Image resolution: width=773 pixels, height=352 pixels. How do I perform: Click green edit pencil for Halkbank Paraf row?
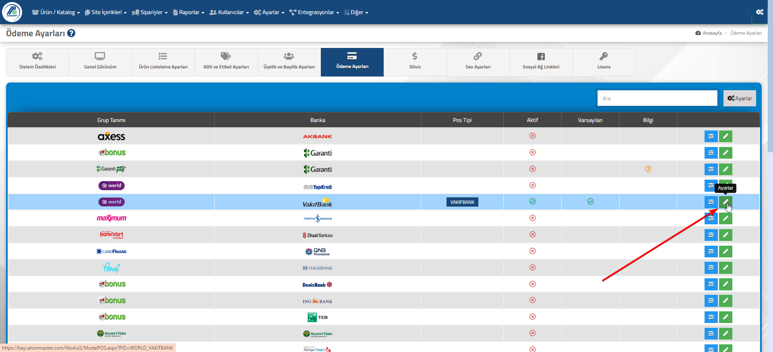point(725,268)
